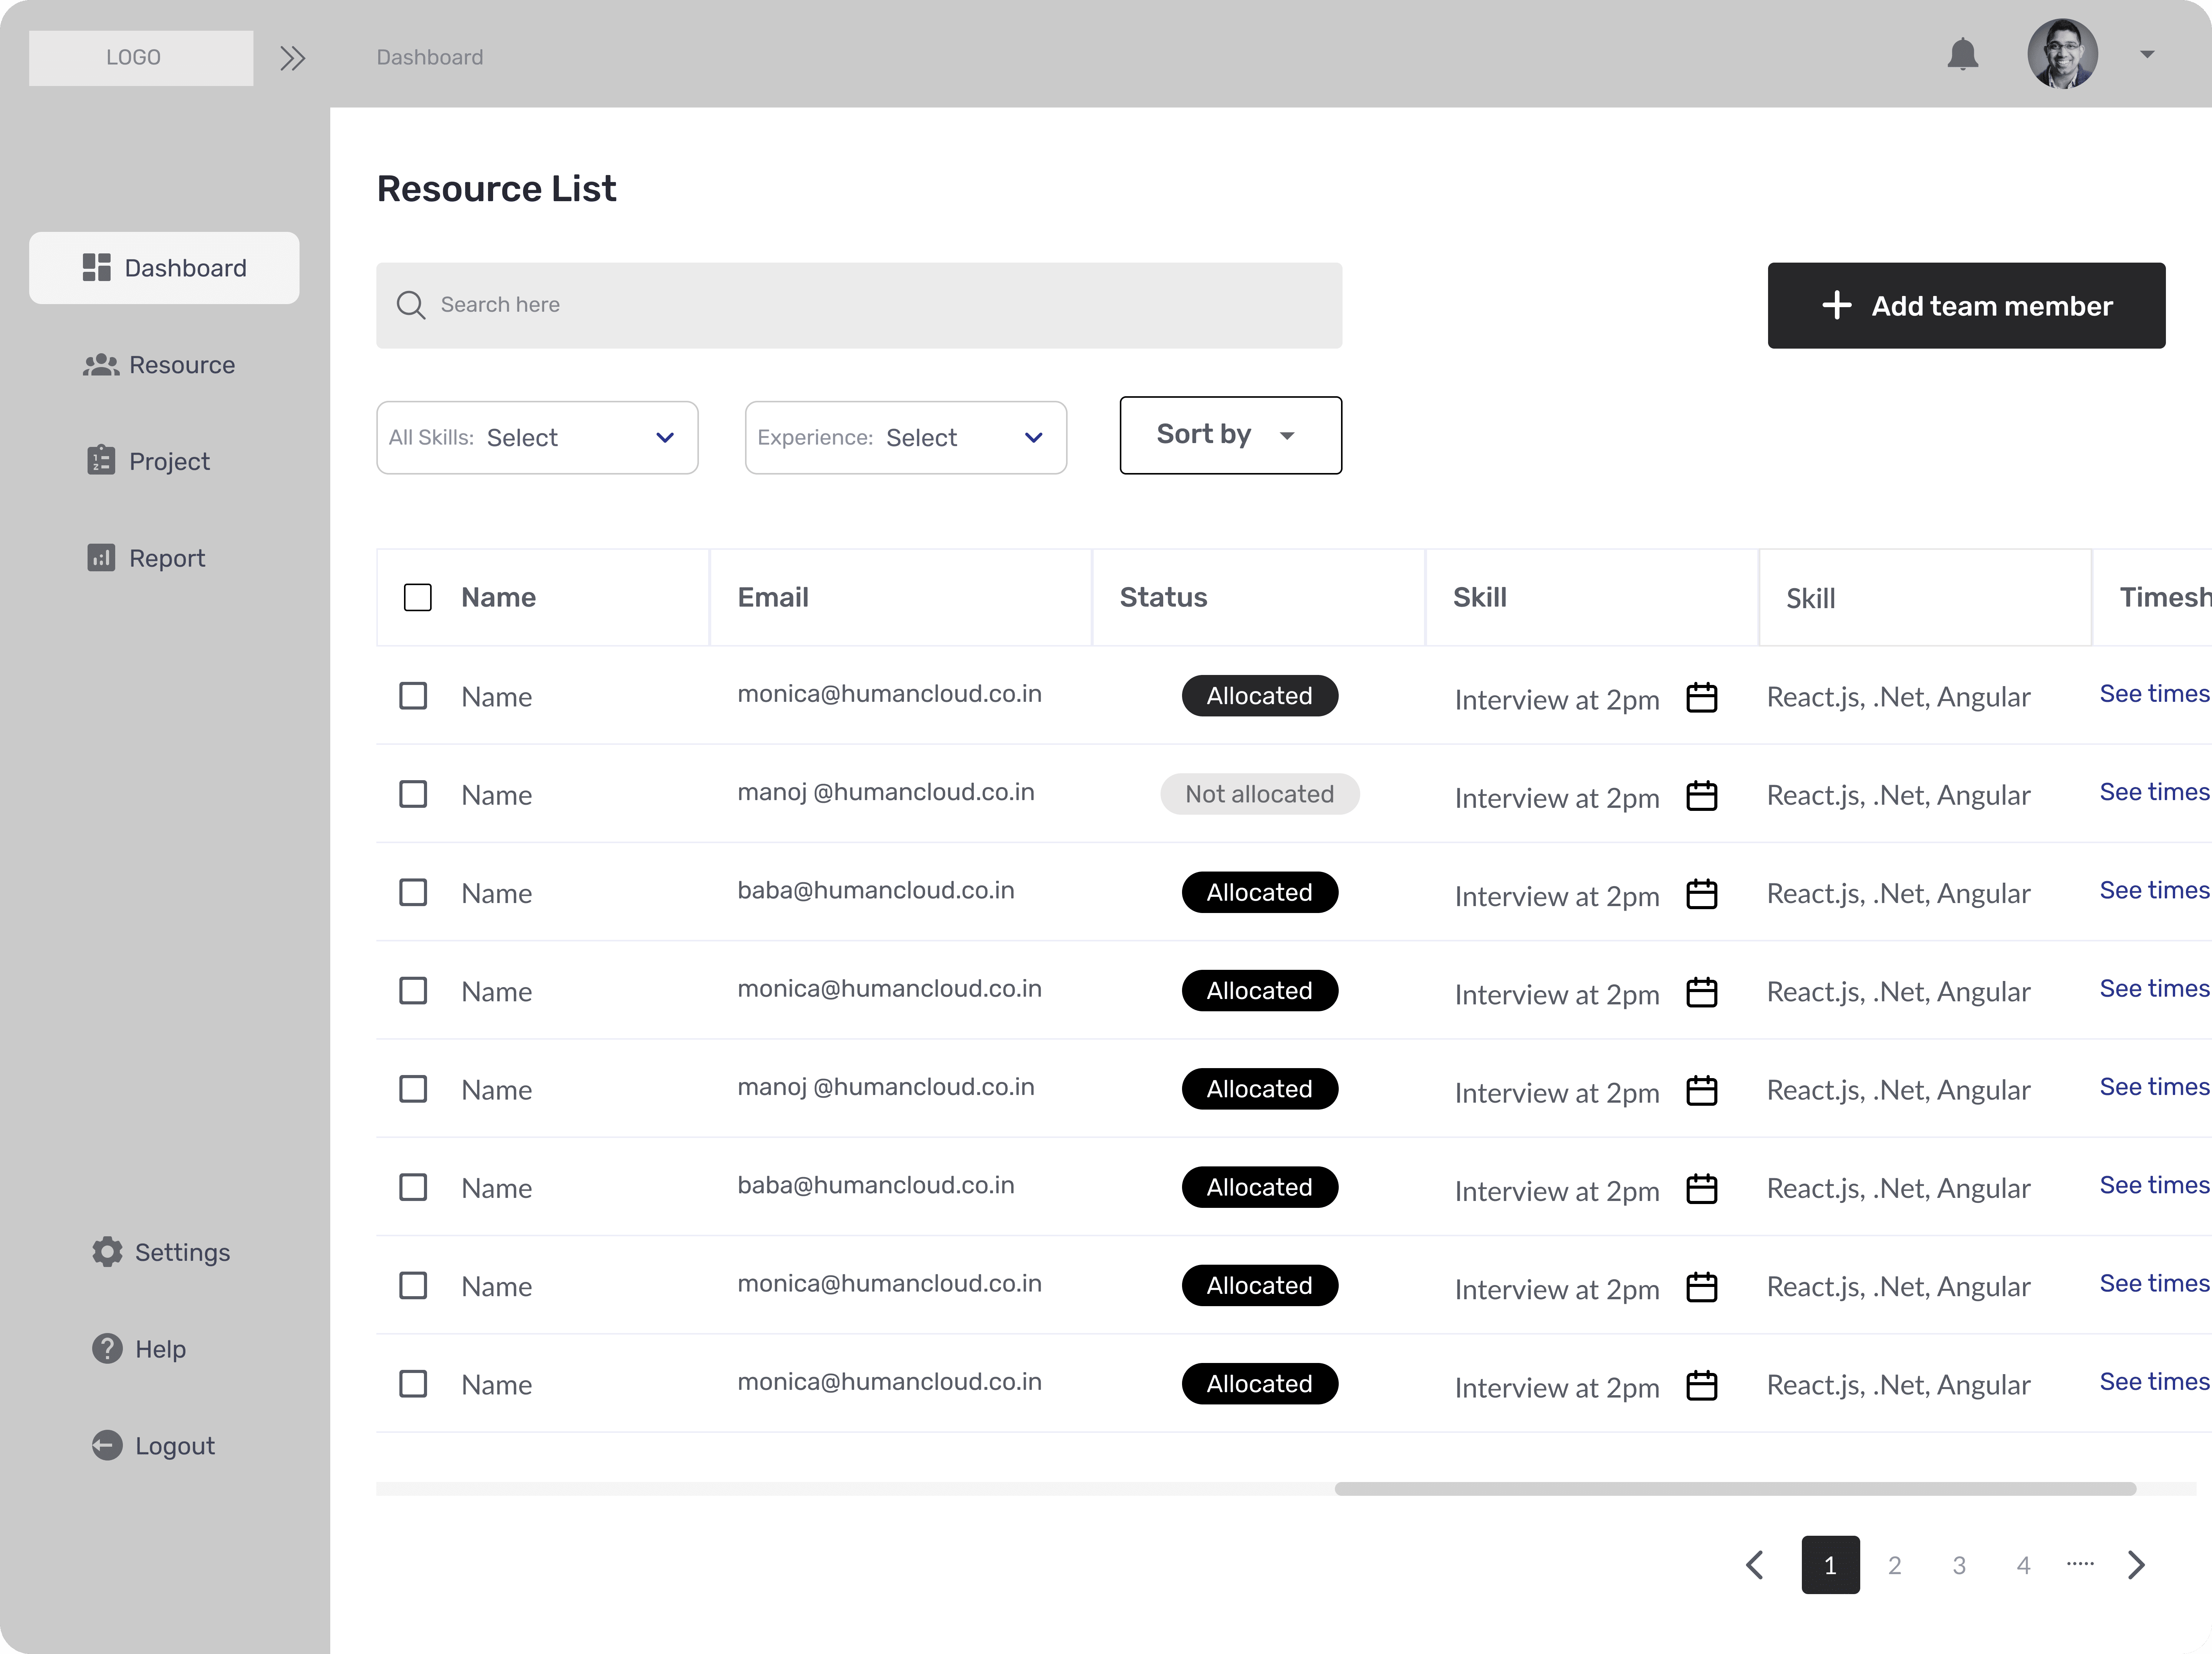Focus the Search here input field
2212x1654 pixels.
click(859, 306)
